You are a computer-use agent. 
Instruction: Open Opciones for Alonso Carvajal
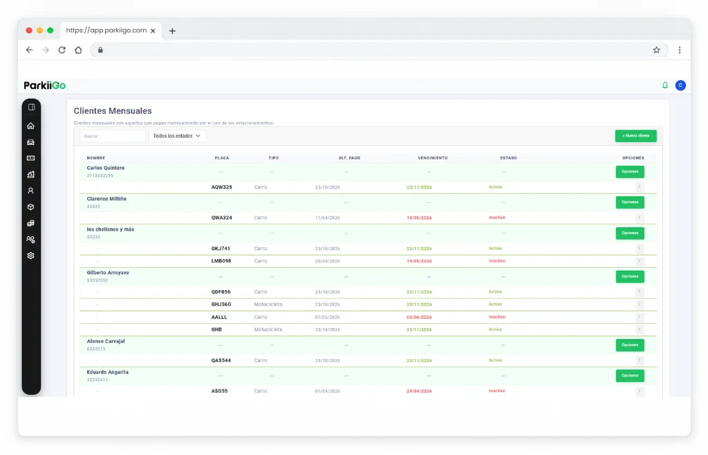(x=630, y=345)
